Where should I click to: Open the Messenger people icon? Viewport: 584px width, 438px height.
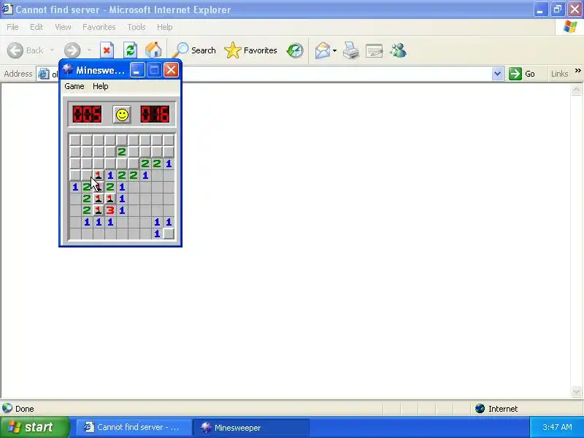click(x=398, y=50)
